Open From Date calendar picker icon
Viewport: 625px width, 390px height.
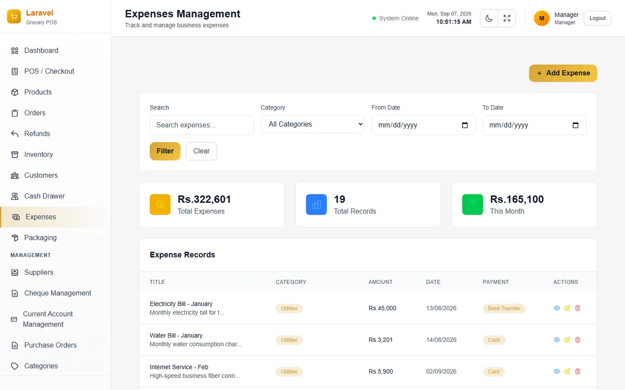[x=465, y=125]
